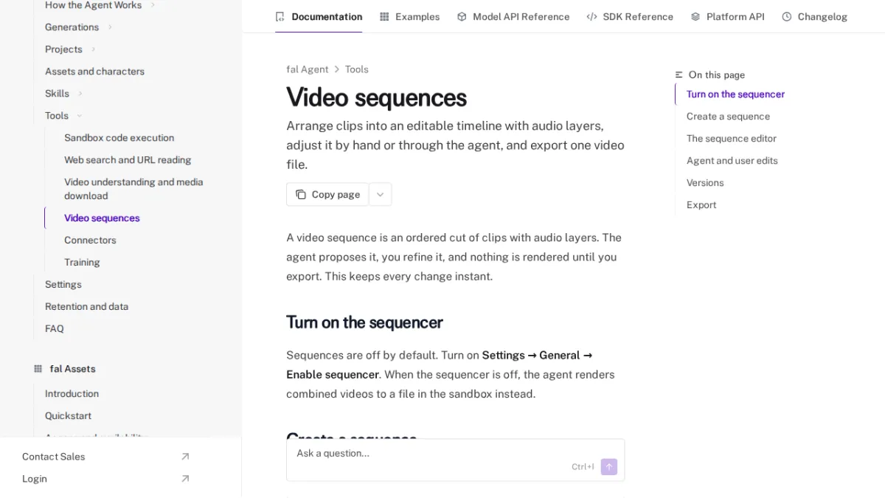This screenshot has width=885, height=498.
Task: Jump to Turn on the sequencer section
Action: (735, 94)
